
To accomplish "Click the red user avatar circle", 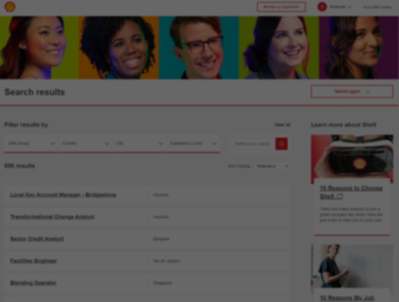I will [322, 7].
